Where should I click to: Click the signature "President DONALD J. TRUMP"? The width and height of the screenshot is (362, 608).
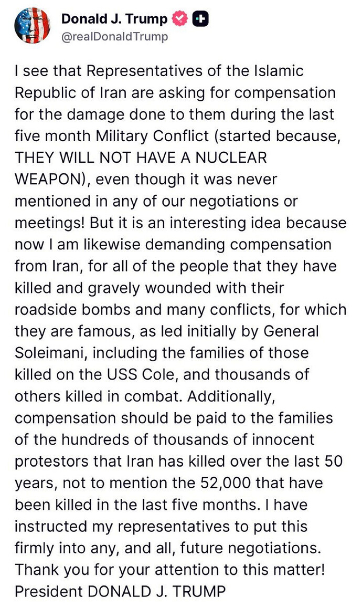(x=120, y=592)
